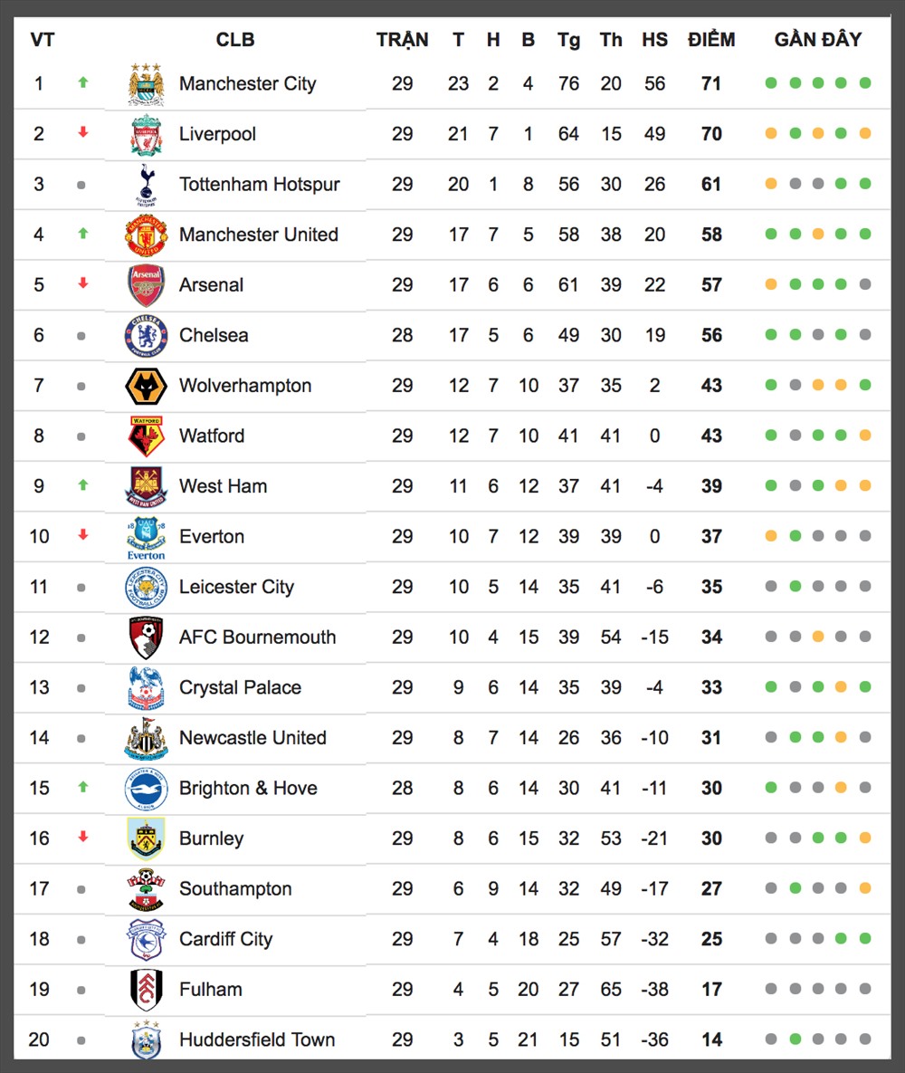The width and height of the screenshot is (905, 1073).
Task: Sort table by ĐIỂM column header
Action: point(711,40)
